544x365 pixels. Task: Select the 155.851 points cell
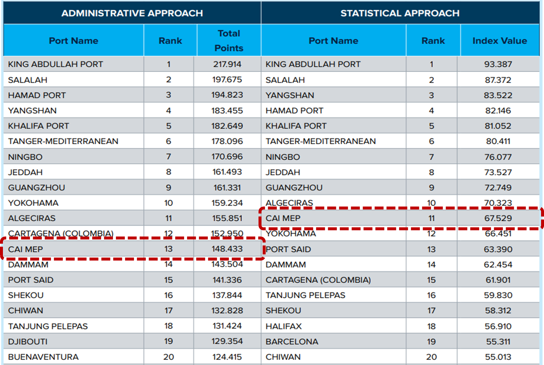227,218
